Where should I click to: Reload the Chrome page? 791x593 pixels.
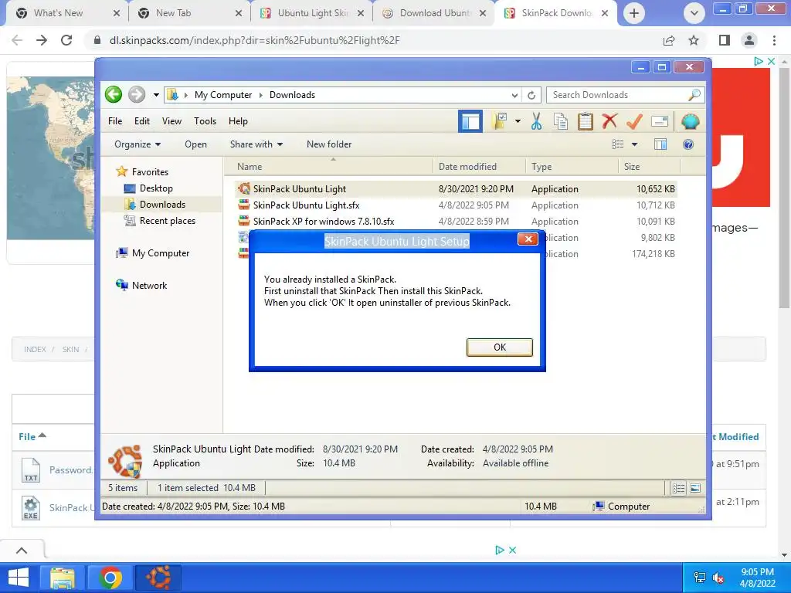[66, 40]
